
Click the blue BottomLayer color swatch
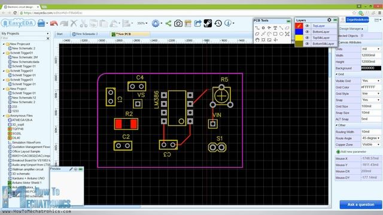click(299, 32)
